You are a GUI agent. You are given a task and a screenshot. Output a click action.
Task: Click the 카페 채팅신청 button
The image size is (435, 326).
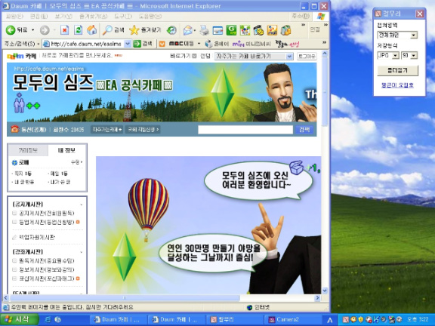(x=143, y=130)
